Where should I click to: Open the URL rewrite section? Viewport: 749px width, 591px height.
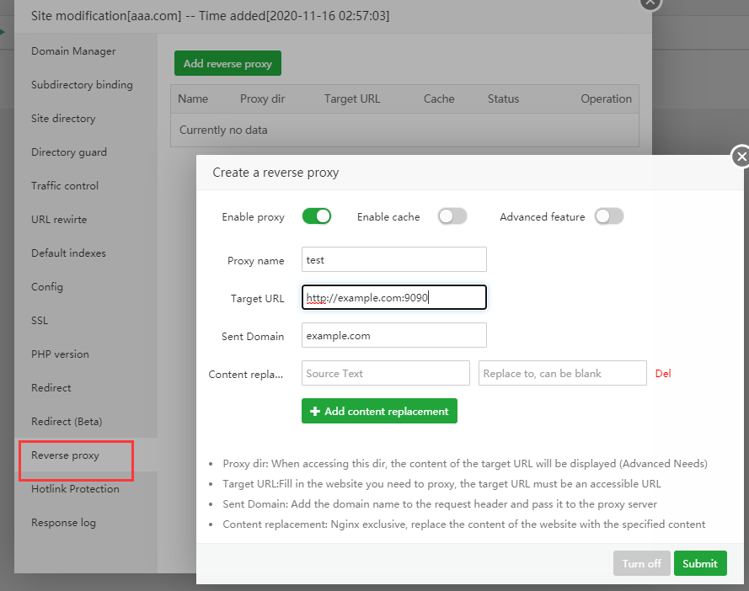59,220
